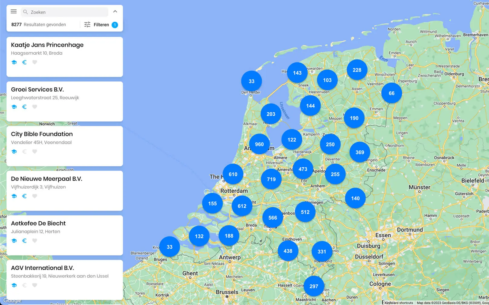Type in the Zoeken search field

point(68,12)
